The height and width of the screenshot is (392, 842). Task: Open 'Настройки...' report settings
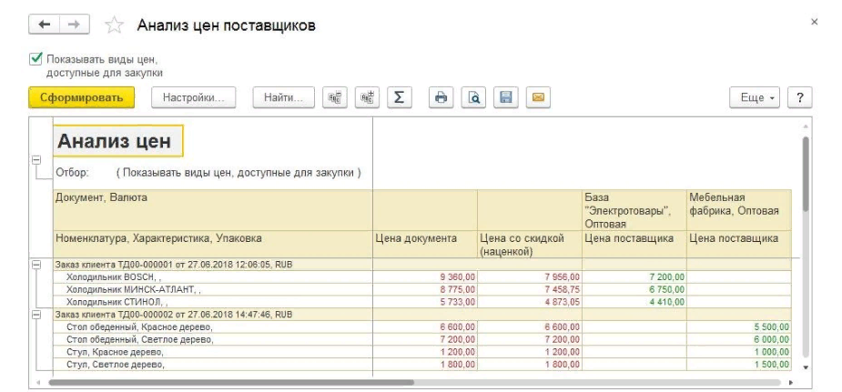tap(193, 97)
